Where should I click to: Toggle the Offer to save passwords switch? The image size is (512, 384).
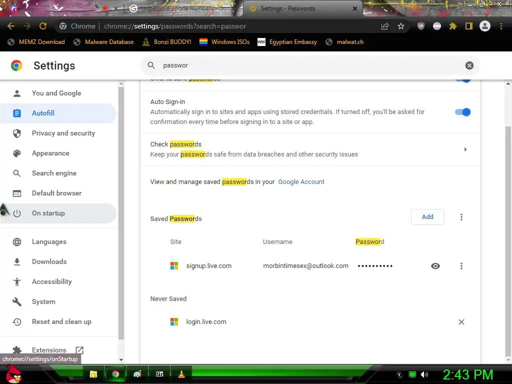pyautogui.click(x=462, y=79)
